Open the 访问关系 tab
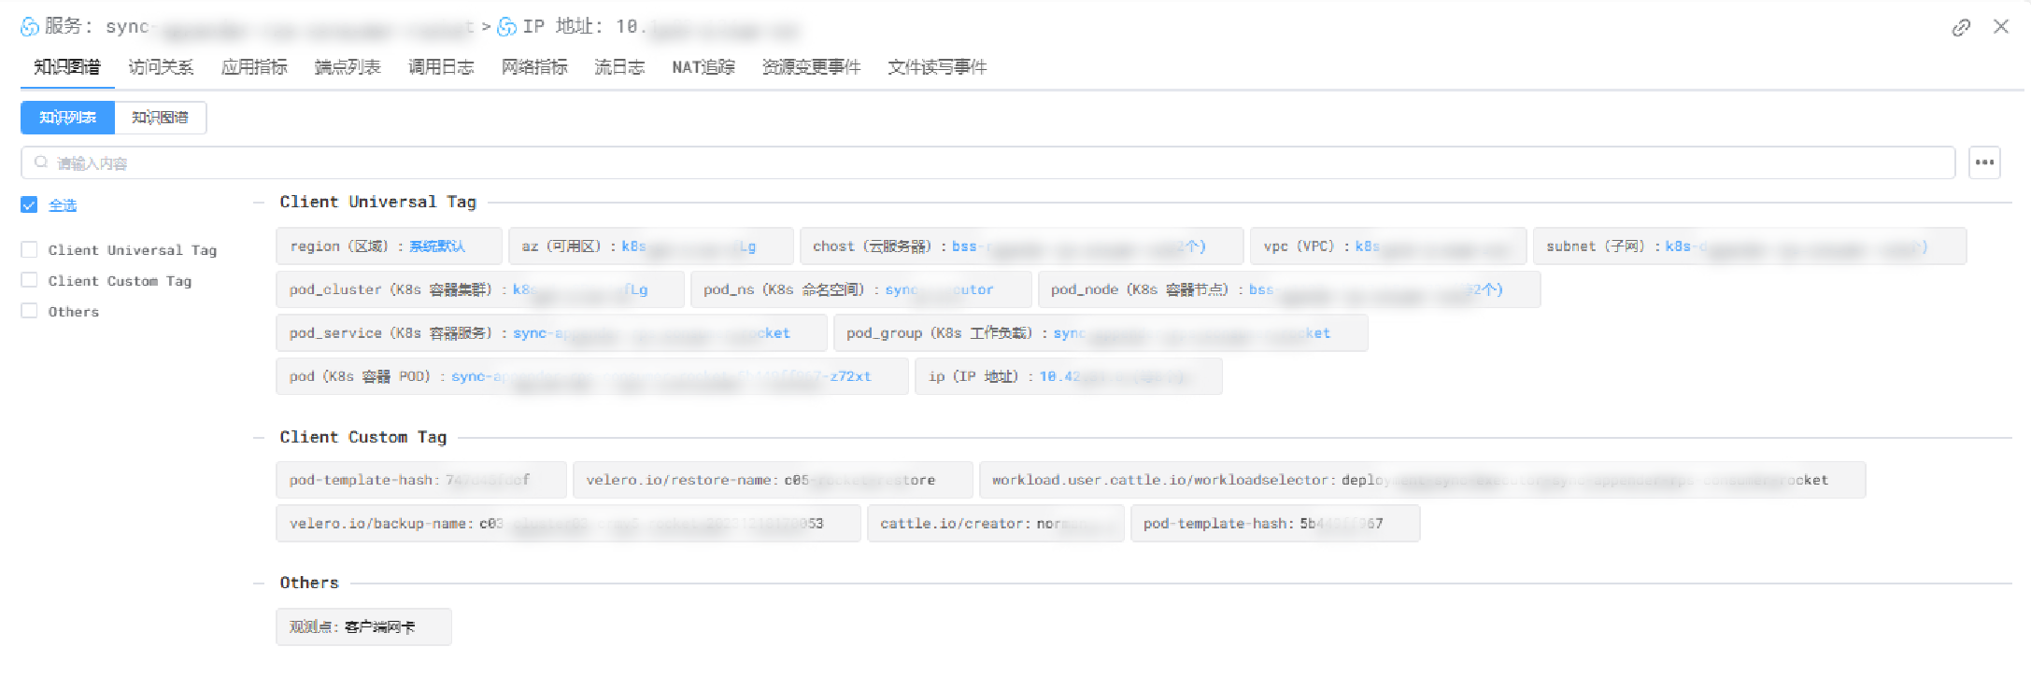The image size is (2031, 689). 161,67
